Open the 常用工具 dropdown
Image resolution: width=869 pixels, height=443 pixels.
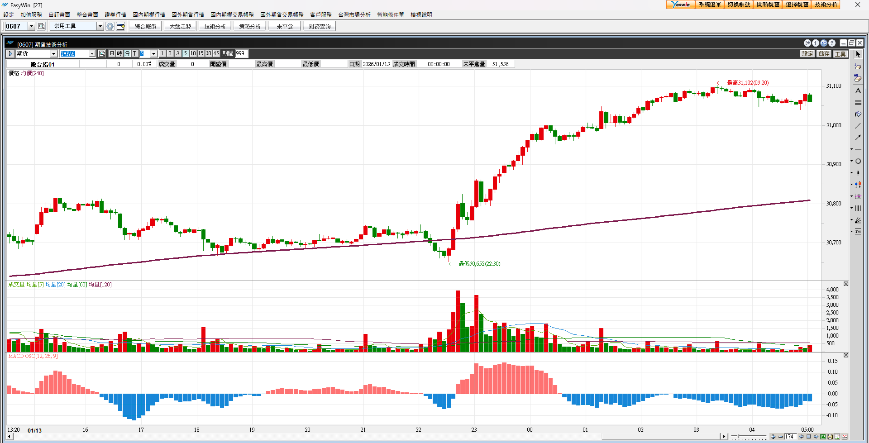100,26
